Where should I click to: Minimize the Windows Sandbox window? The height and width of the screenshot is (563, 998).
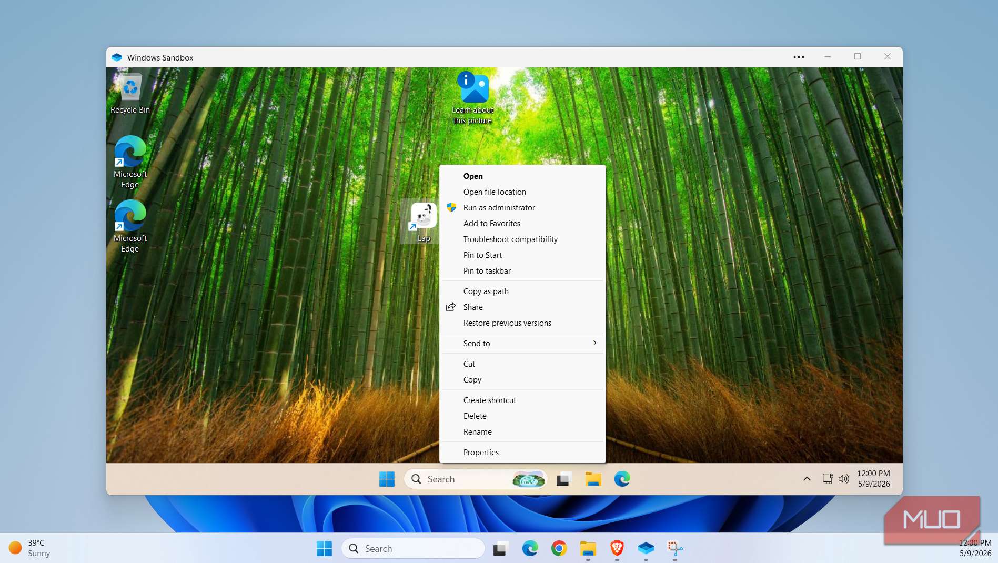click(828, 57)
